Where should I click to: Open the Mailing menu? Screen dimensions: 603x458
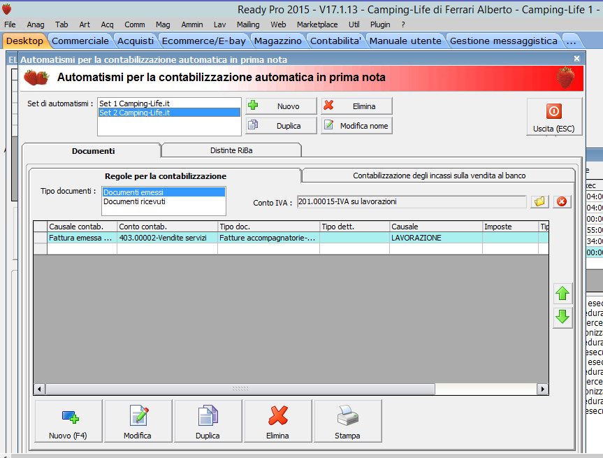248,24
